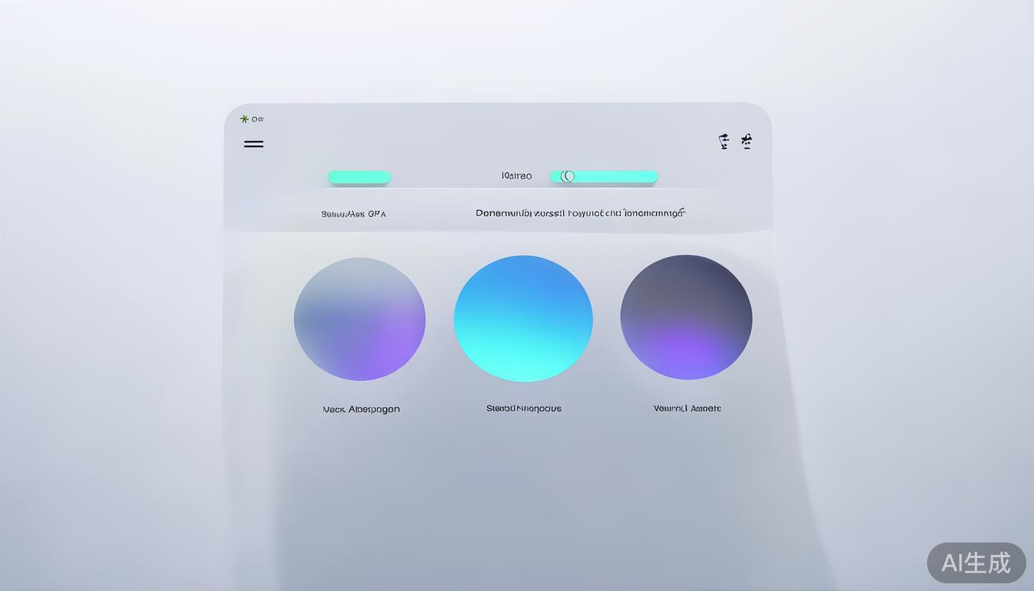This screenshot has height=591, width=1034.
Task: Open the 'SaluvAes GPA' tab
Action: pyautogui.click(x=353, y=214)
